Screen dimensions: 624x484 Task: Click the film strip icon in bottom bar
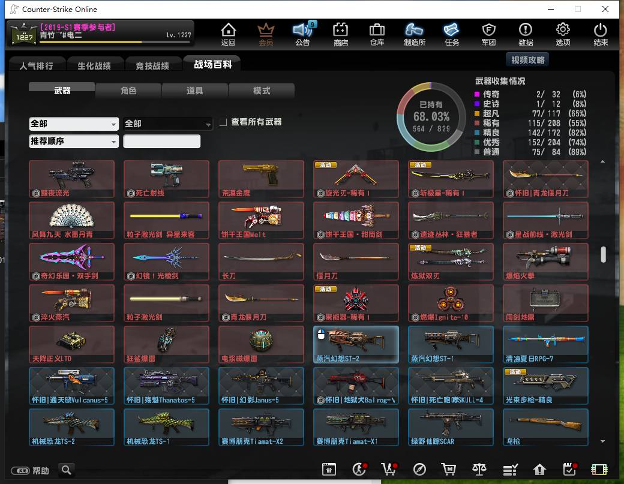click(599, 470)
